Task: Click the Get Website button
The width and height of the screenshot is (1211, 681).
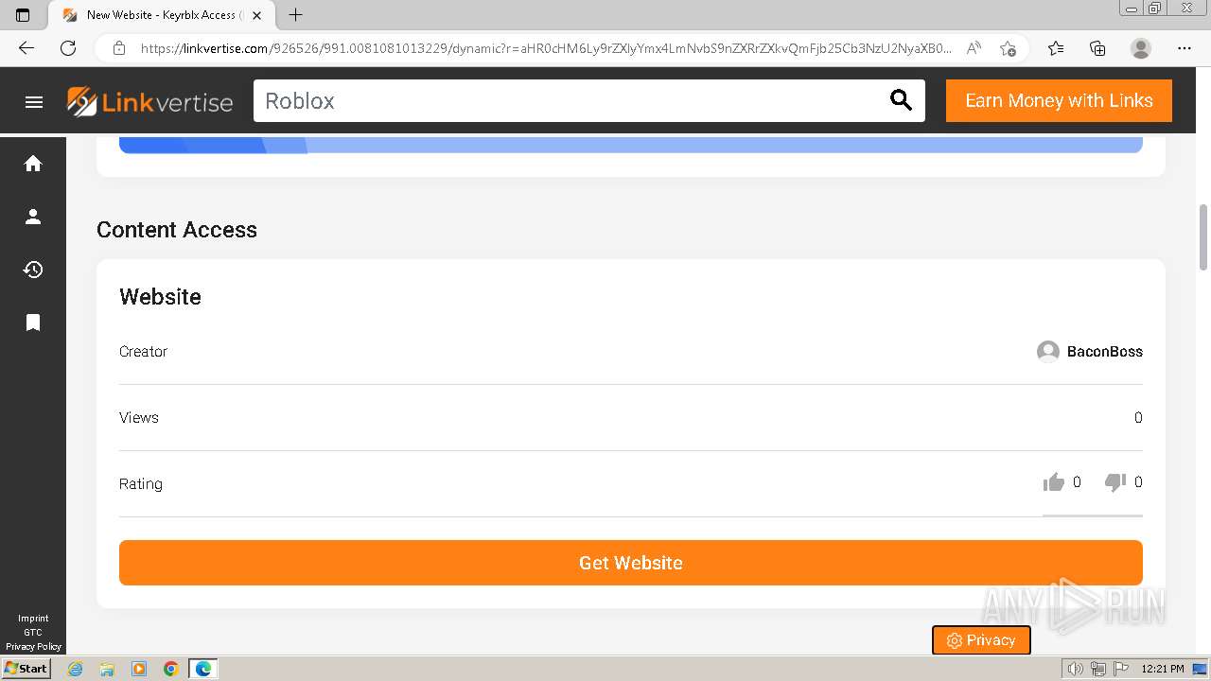Action: point(631,563)
